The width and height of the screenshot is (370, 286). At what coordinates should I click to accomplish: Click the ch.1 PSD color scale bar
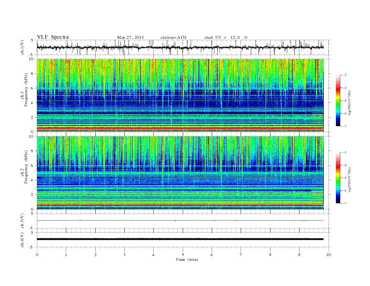(x=338, y=100)
